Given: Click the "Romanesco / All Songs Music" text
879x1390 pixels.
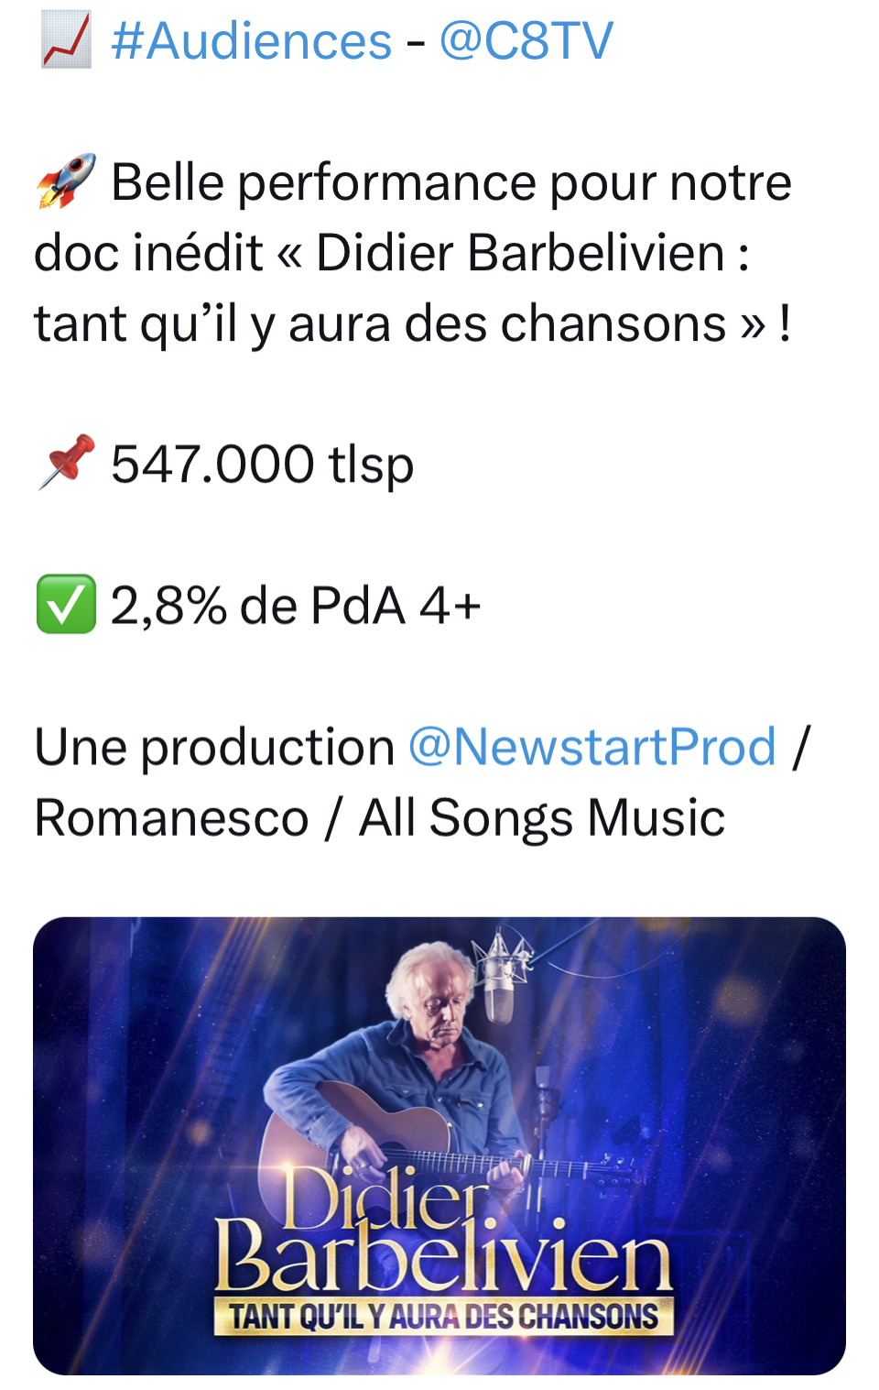Looking at the screenshot, I should click(x=379, y=817).
